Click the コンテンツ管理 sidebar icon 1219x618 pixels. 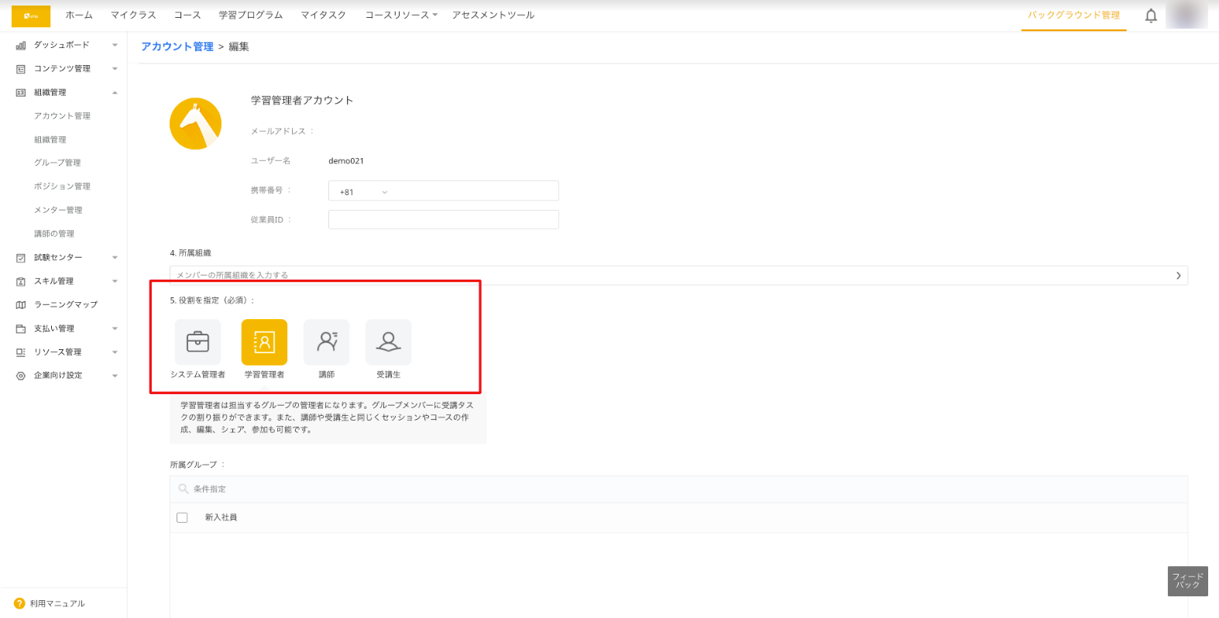tap(21, 69)
